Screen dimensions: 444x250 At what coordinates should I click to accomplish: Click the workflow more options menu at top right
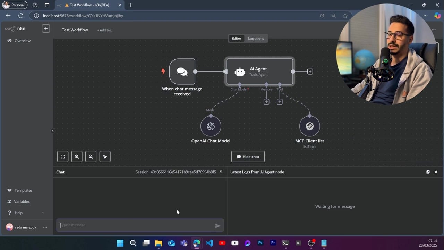point(434,30)
